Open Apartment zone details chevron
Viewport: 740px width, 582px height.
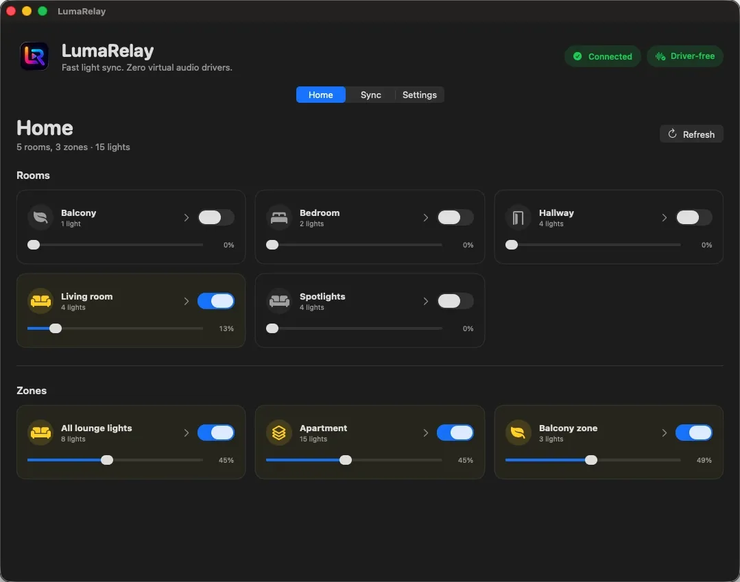[426, 433]
